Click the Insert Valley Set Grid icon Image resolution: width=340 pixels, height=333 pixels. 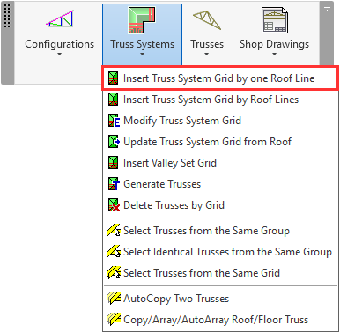[x=113, y=163]
